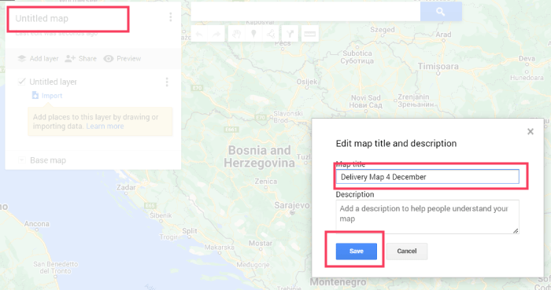Click the Preview label
Image resolution: width=551 pixels, height=290 pixels.
128,59
